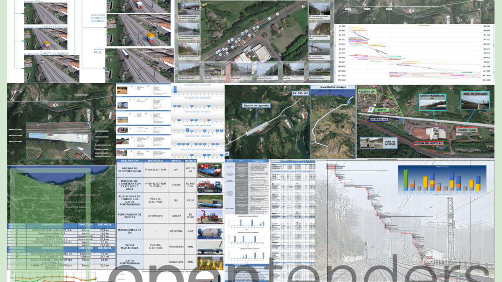Click the 'IVECO' brand cell
Image resolution: width=502 pixels, height=282 pixels.
point(176,185)
